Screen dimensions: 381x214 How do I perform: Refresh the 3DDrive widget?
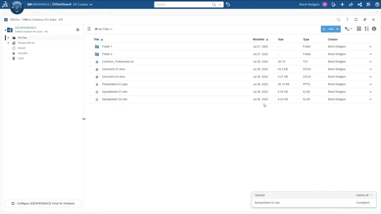[x=356, y=20]
